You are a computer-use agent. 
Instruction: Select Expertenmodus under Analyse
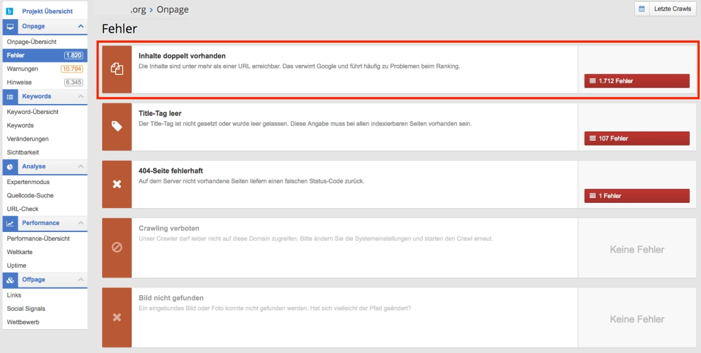click(x=28, y=182)
